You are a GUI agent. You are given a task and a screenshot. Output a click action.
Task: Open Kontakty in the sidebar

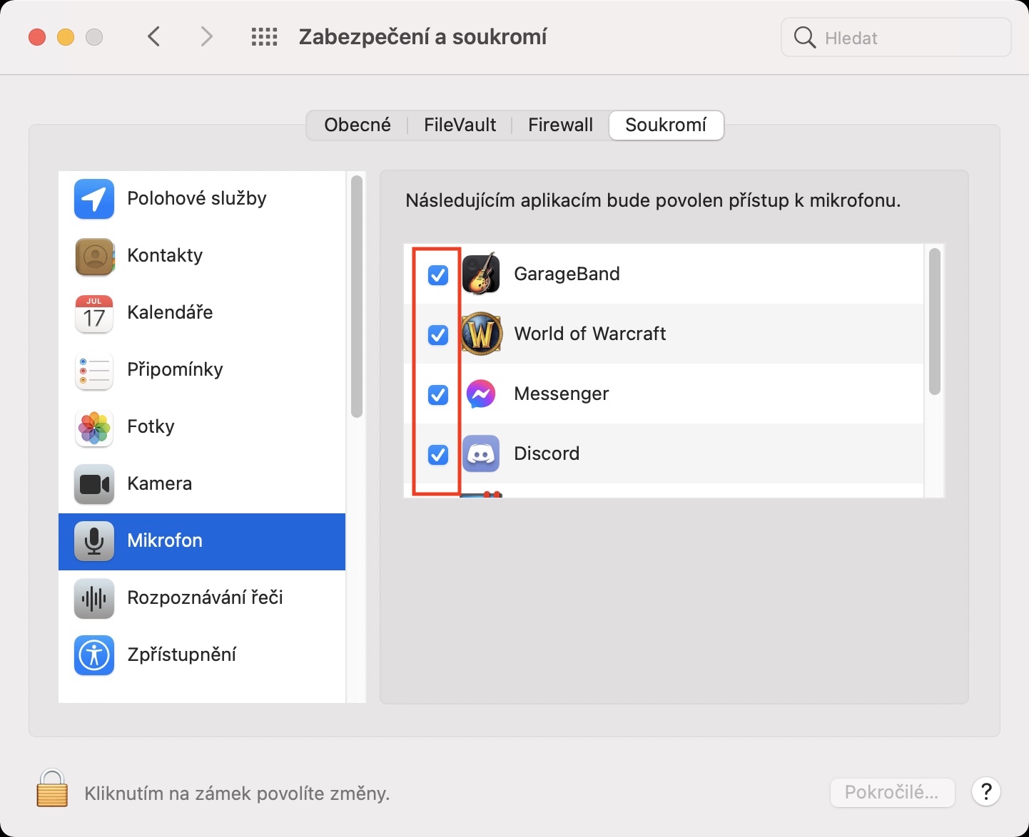point(165,255)
